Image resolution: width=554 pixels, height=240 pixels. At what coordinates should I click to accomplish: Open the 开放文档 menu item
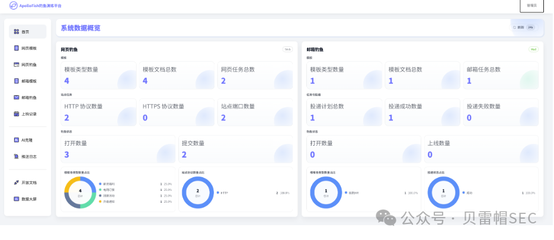[28, 183]
